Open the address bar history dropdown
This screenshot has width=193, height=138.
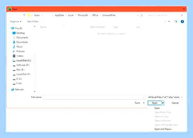click(138, 15)
